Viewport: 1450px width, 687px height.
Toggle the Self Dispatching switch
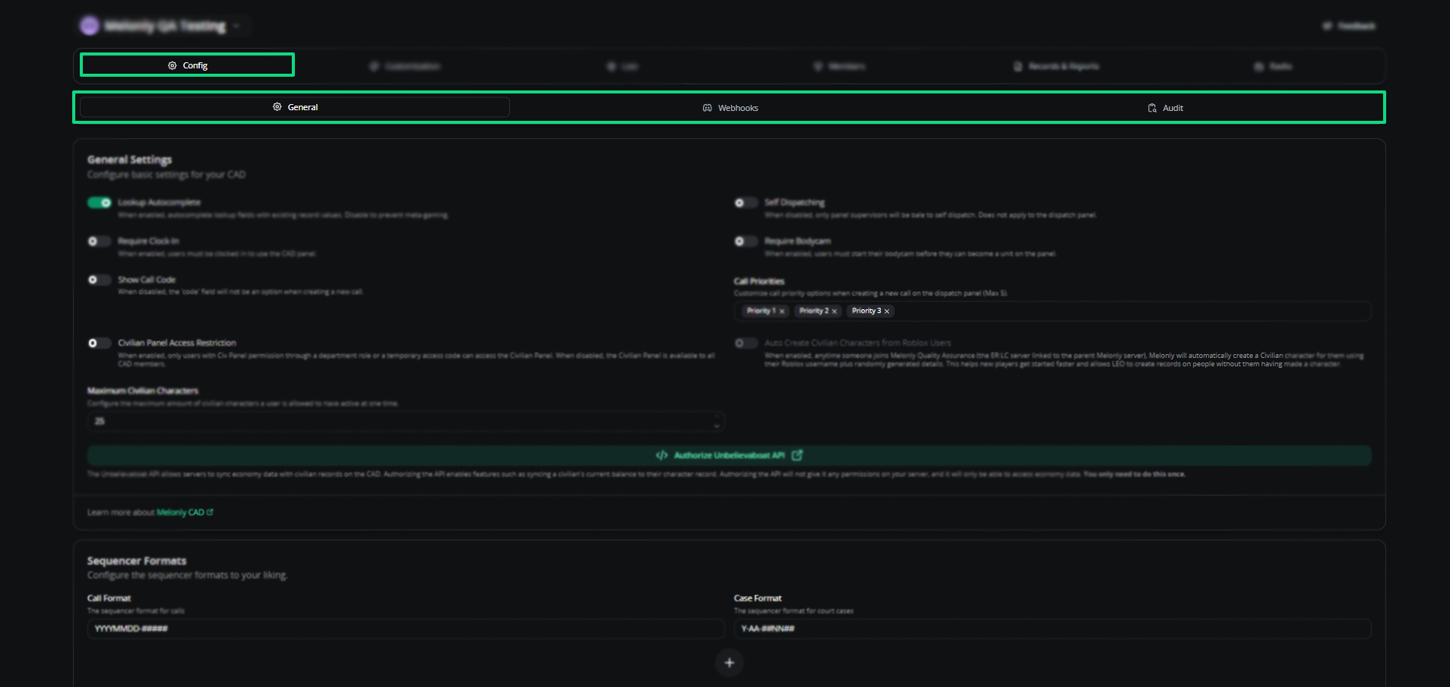746,203
